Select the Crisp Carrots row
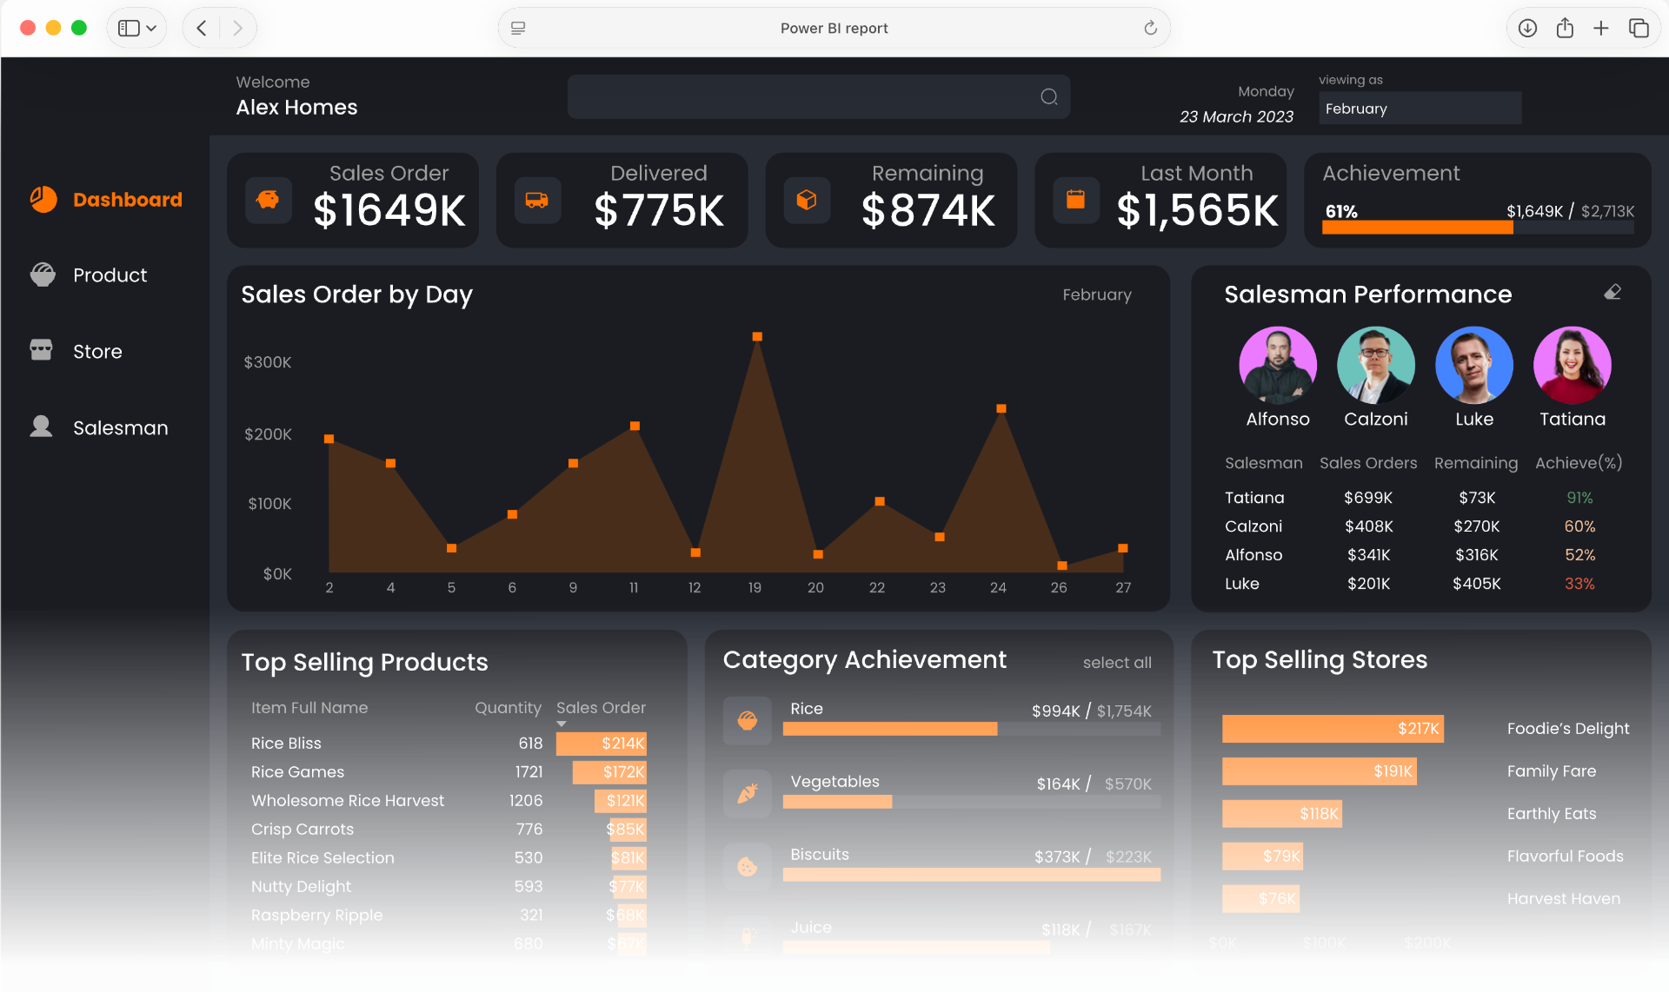This screenshot has height=992, width=1669. (449, 830)
